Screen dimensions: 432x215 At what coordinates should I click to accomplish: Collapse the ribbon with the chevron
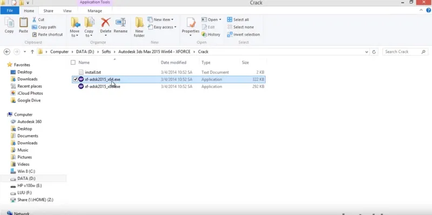[421, 10]
